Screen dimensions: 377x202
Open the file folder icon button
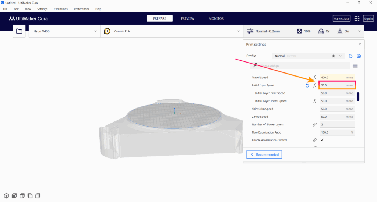[x=19, y=31]
